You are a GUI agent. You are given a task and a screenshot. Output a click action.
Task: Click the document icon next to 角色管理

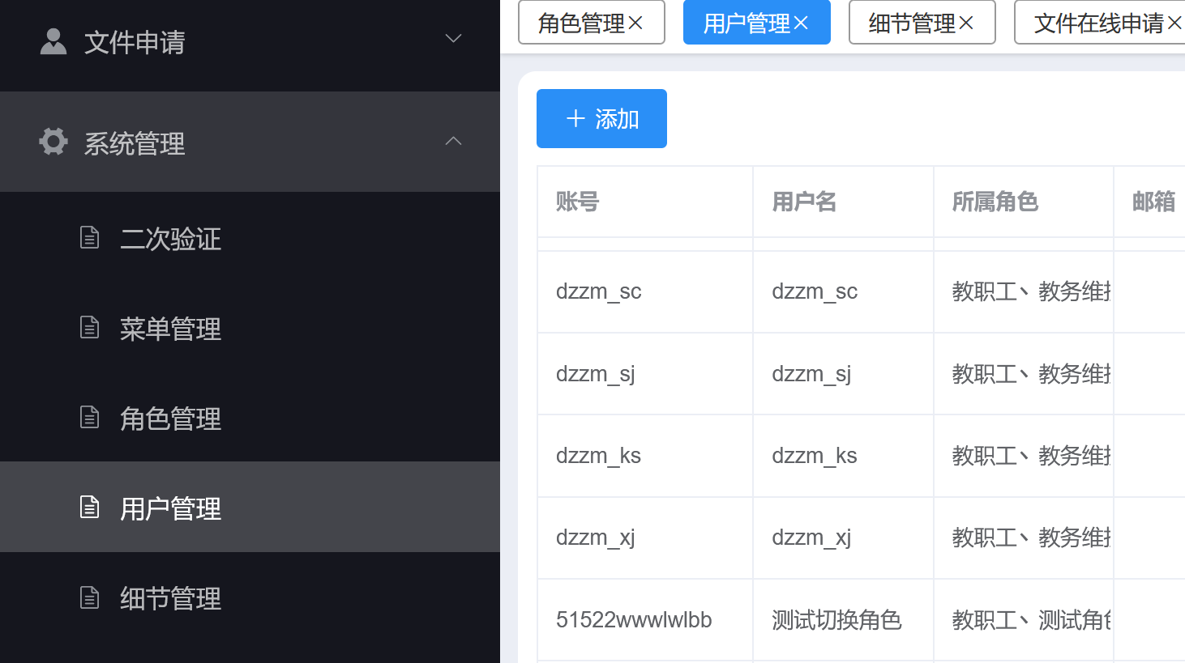(x=89, y=418)
